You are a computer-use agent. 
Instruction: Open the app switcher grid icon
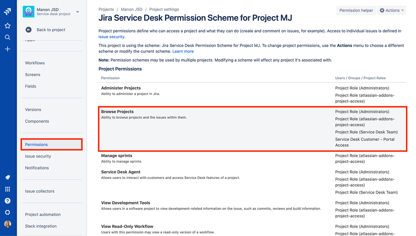coord(7,189)
